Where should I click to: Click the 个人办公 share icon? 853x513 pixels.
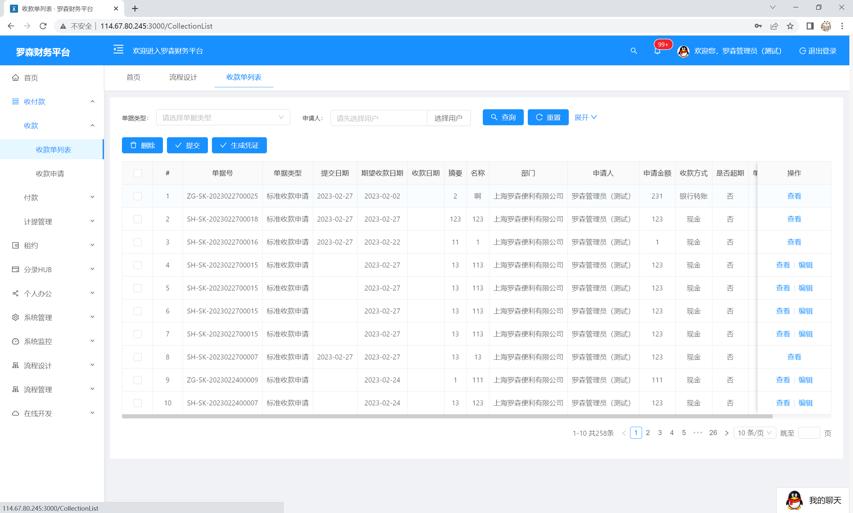15,293
